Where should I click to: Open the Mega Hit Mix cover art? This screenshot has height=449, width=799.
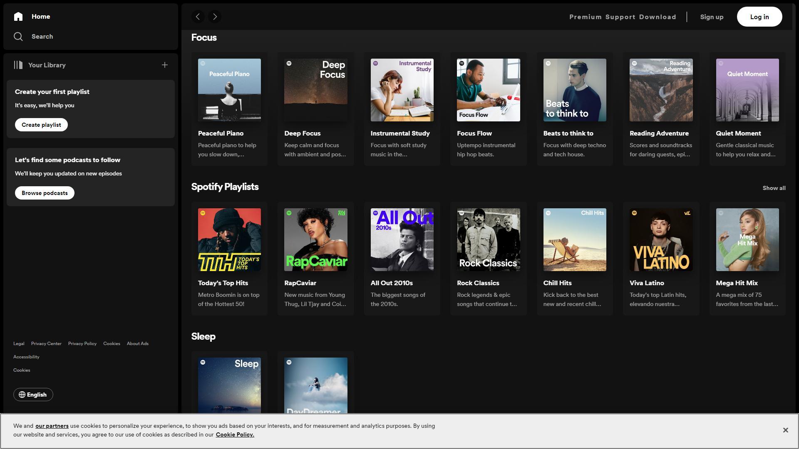(x=747, y=239)
